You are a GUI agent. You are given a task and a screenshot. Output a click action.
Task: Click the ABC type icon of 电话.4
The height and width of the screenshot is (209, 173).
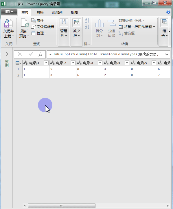click(x=106, y=63)
